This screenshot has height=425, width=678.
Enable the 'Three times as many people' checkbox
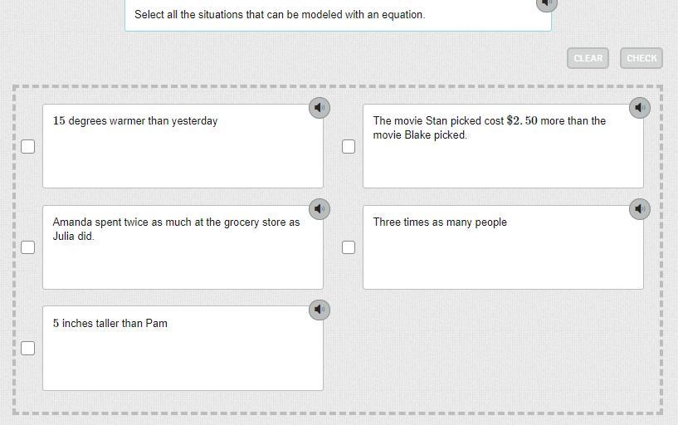[349, 247]
